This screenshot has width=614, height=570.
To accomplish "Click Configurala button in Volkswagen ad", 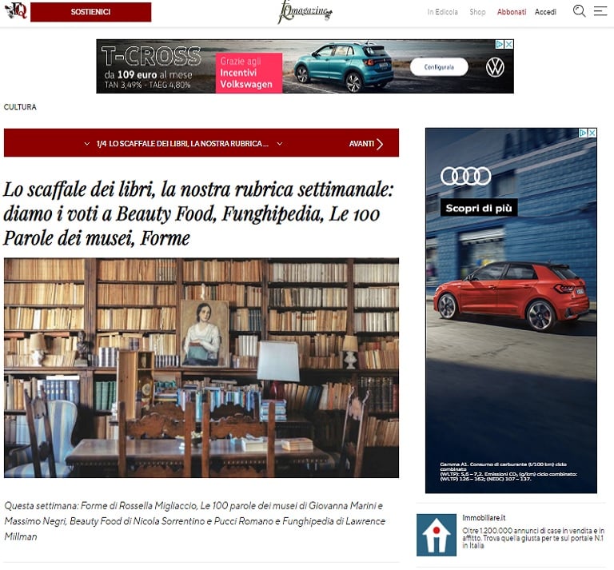I will pos(439,67).
